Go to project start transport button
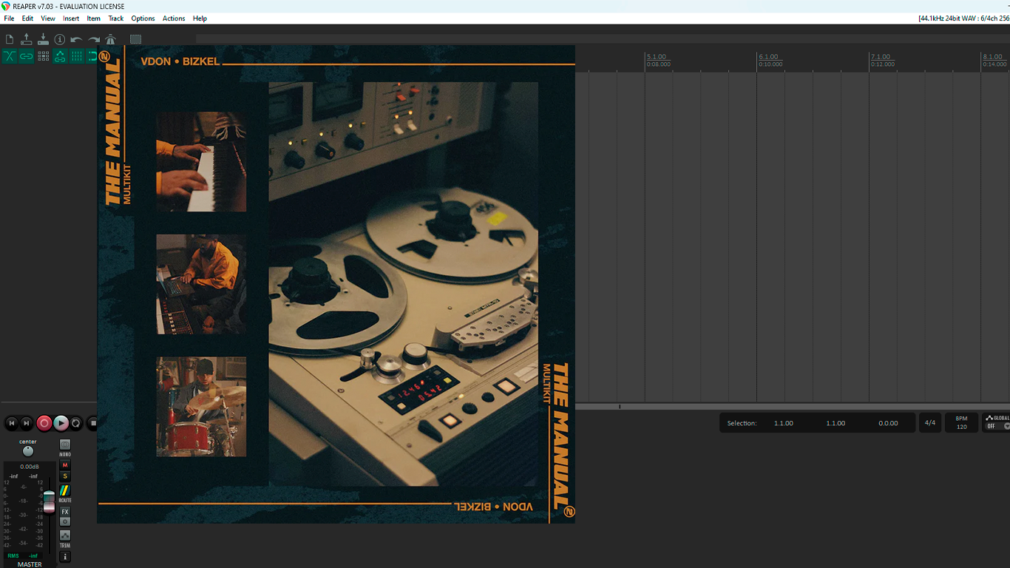The image size is (1010, 568). pyautogui.click(x=11, y=423)
